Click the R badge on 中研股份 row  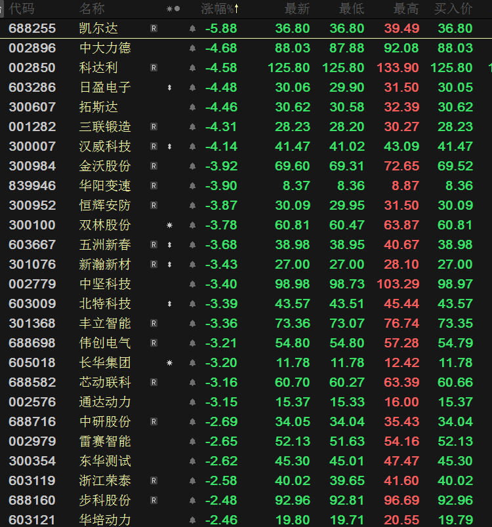(154, 422)
